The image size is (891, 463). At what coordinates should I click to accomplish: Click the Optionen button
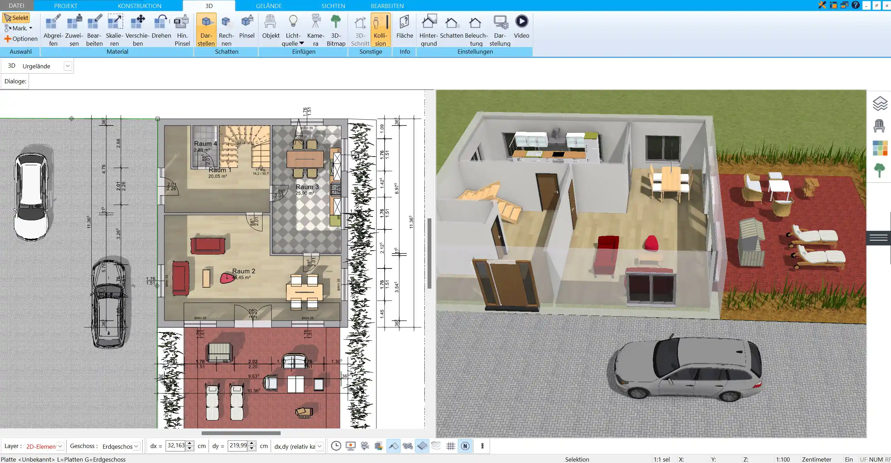(21, 38)
